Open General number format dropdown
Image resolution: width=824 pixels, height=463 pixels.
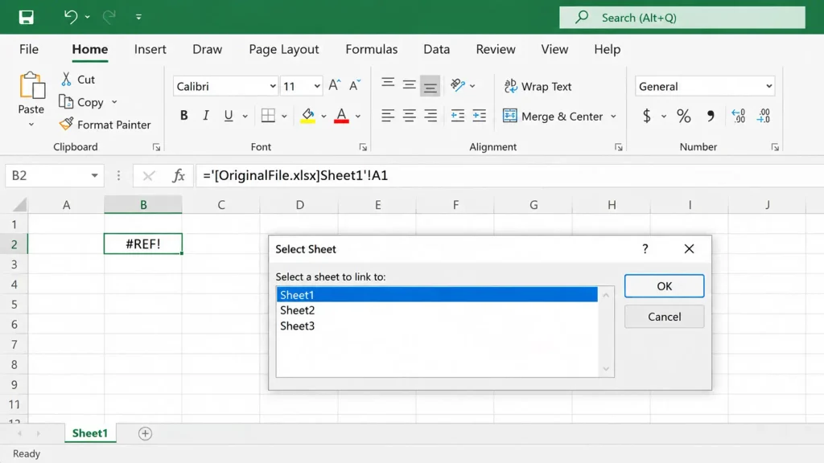(768, 86)
